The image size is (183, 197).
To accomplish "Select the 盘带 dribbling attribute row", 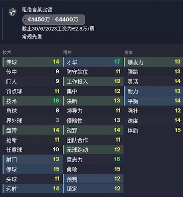I will click(32, 130).
